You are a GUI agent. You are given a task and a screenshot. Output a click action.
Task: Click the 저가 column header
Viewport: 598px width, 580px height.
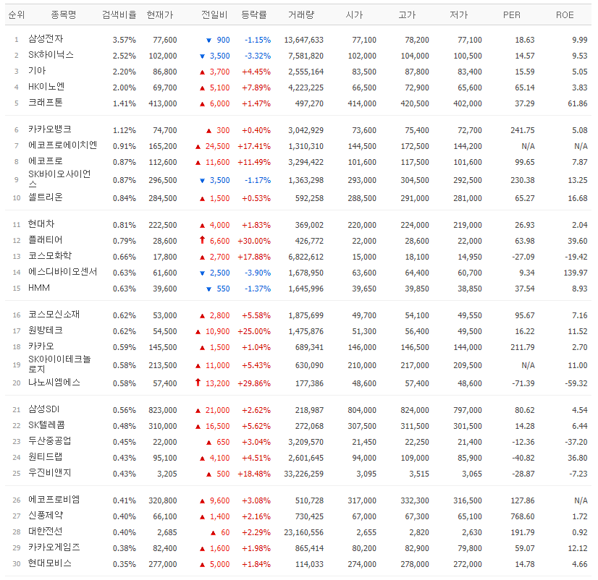tap(459, 15)
